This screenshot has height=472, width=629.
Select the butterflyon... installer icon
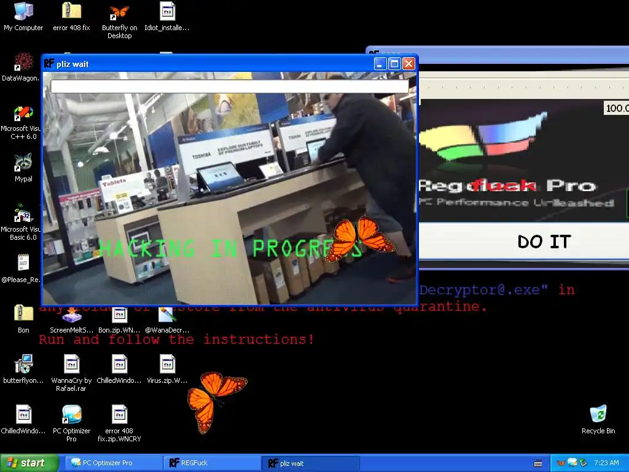(x=23, y=369)
